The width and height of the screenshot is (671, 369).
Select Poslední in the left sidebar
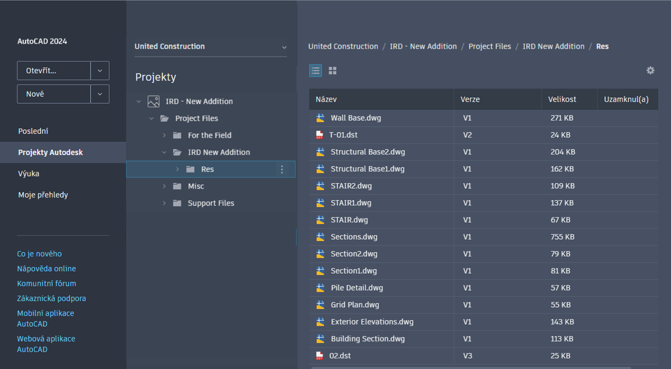pos(33,131)
